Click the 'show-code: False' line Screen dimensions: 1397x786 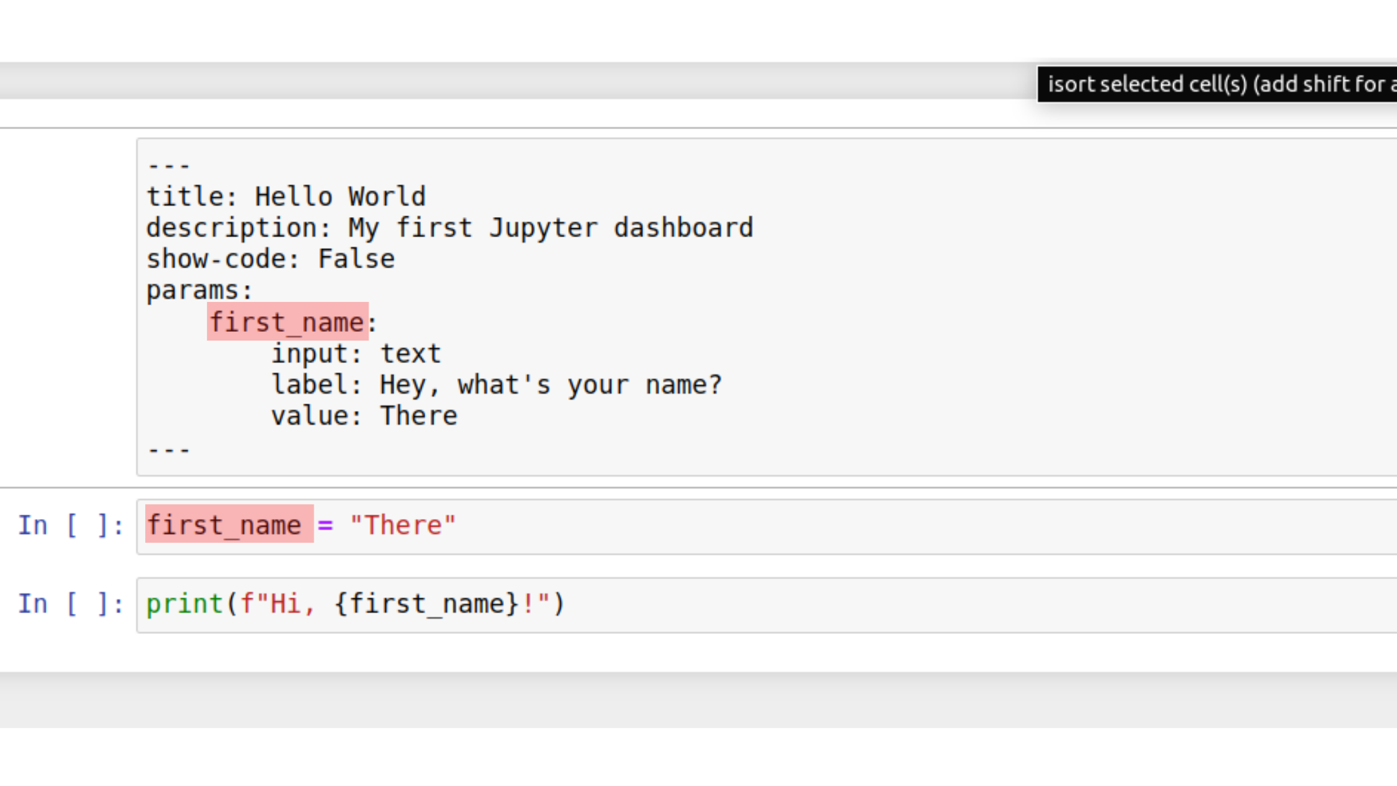270,260
